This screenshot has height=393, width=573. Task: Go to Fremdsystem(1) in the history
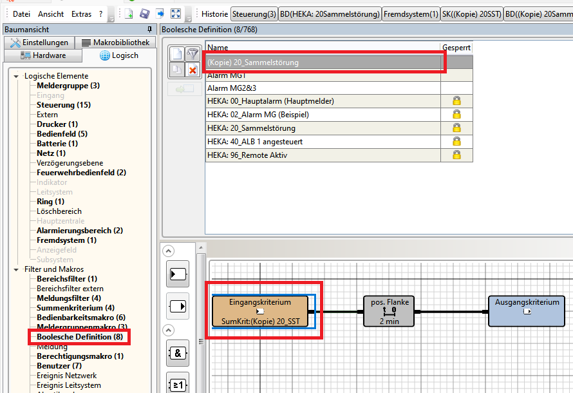411,14
